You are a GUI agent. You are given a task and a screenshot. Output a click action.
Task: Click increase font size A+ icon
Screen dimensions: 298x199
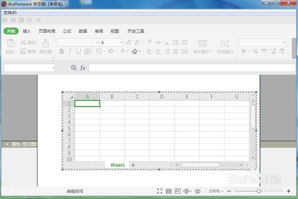click(129, 42)
